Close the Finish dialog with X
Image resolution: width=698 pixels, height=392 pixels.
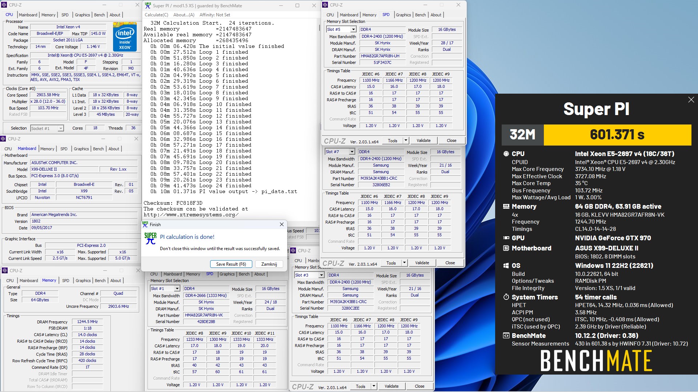point(281,224)
